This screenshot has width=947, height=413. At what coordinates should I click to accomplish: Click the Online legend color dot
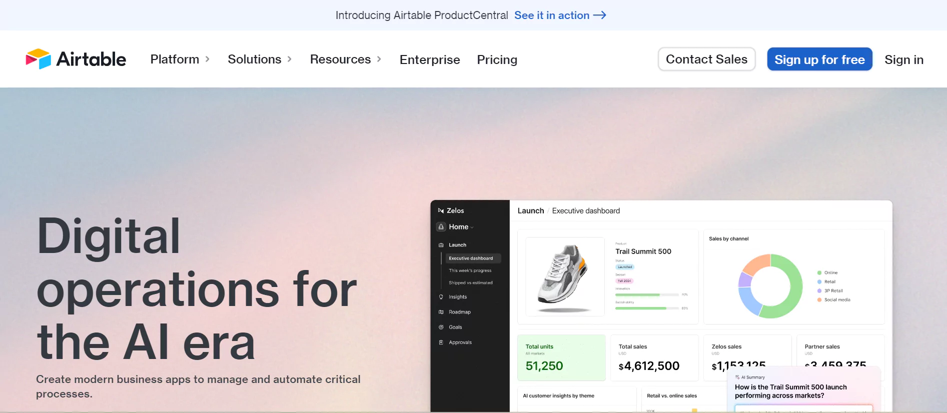coord(819,273)
